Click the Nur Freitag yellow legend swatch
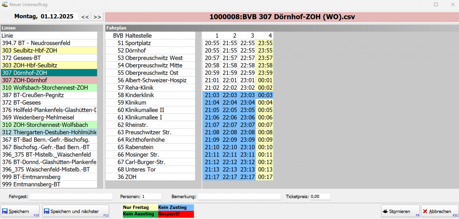Screen dimensions: 459x219 point(140,207)
